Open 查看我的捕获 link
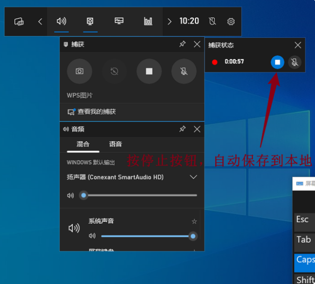The image size is (315, 284). [96, 112]
